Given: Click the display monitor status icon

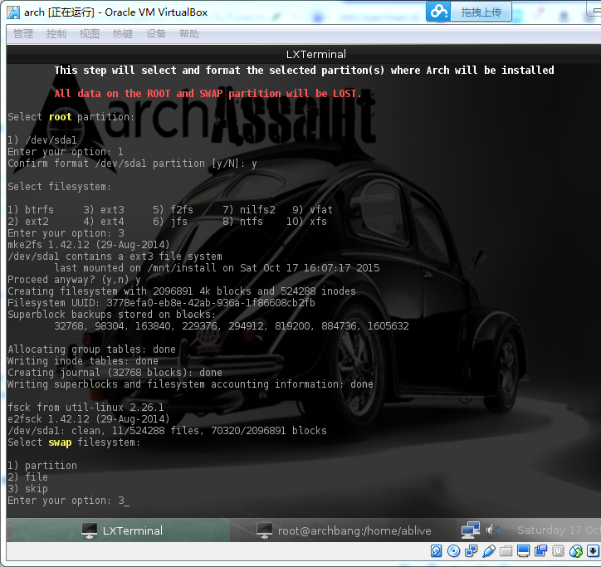Looking at the screenshot, I should coord(523,551).
